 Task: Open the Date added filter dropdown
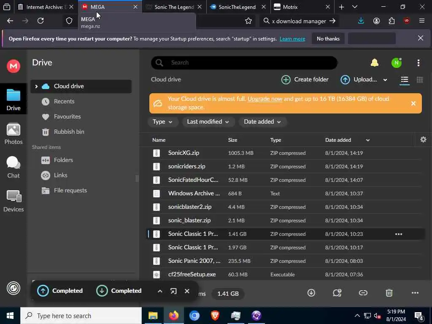coord(262,122)
